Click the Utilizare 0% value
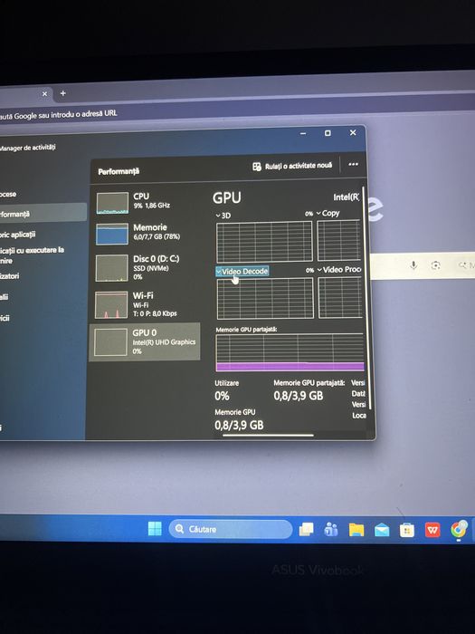Viewport: 475px width, 634px height. [223, 396]
